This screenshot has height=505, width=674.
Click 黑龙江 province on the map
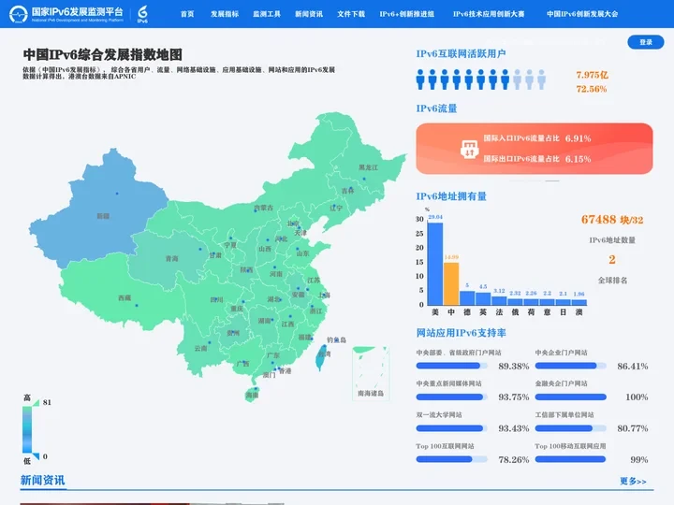pos(369,167)
